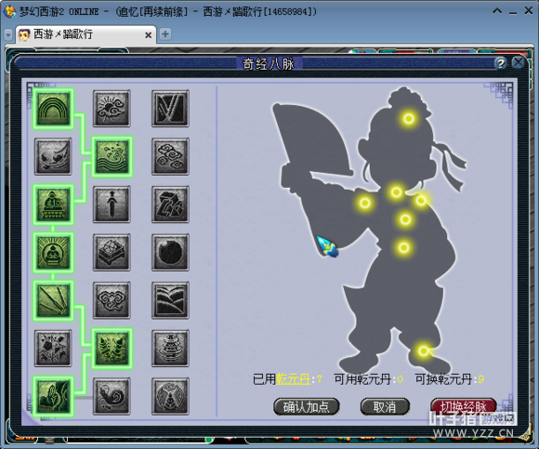Screen dimensions: 539x449
Task: Click the 取消 button
Action: click(385, 407)
